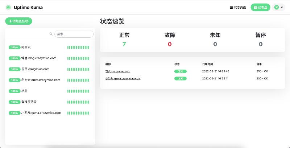Click the Uptime Kuma logo icon
The width and height of the screenshot is (290, 148).
[x=8, y=7]
